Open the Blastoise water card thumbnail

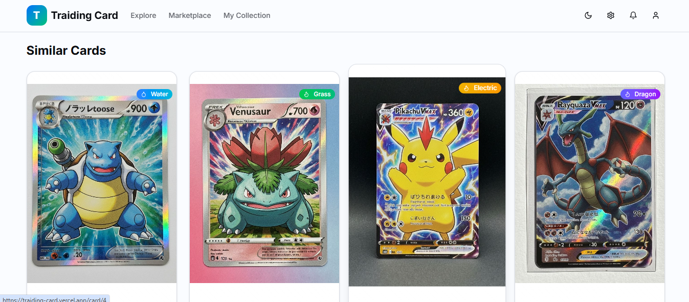click(102, 183)
